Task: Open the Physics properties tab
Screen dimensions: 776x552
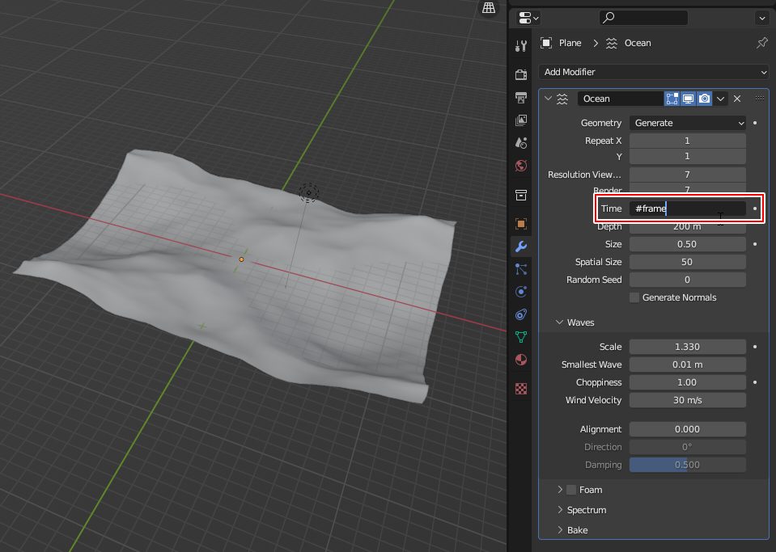Action: coord(521,292)
